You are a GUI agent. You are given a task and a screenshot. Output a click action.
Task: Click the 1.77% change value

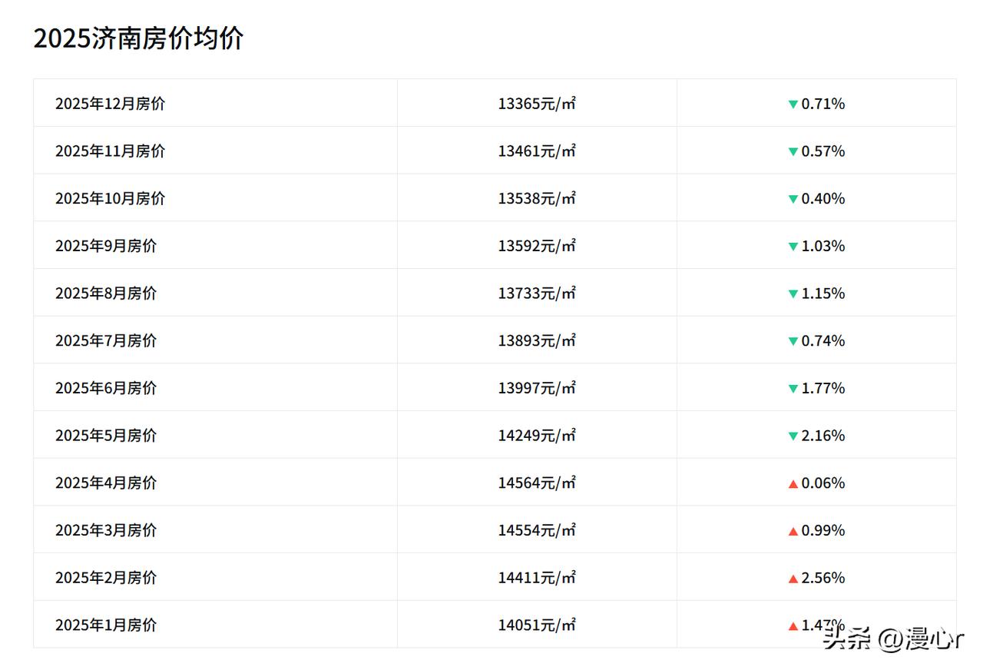823,388
